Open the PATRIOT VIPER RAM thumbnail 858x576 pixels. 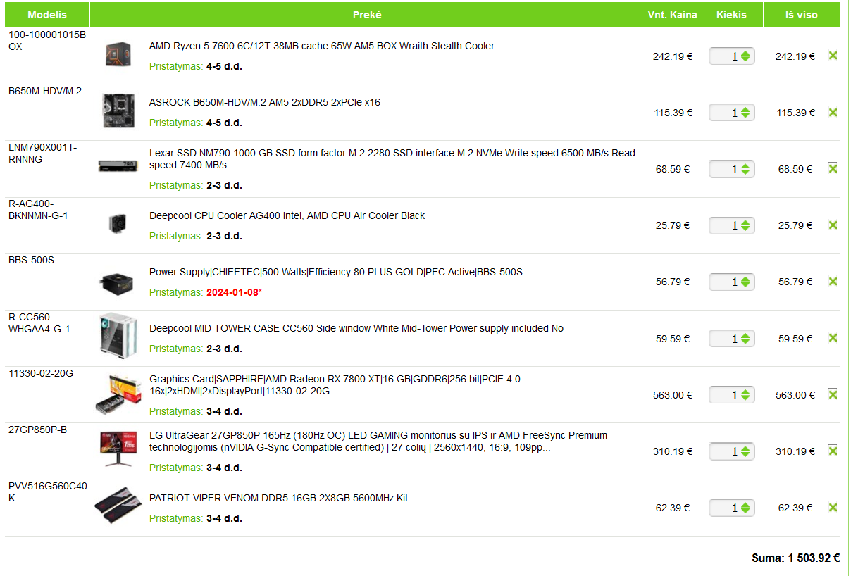pyautogui.click(x=118, y=506)
